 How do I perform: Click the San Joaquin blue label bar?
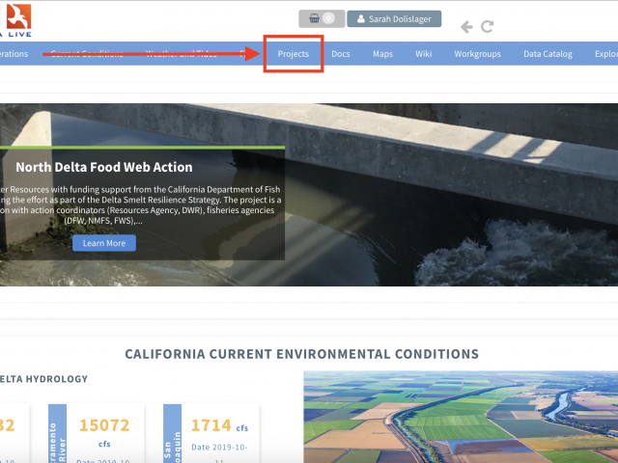[x=172, y=433]
